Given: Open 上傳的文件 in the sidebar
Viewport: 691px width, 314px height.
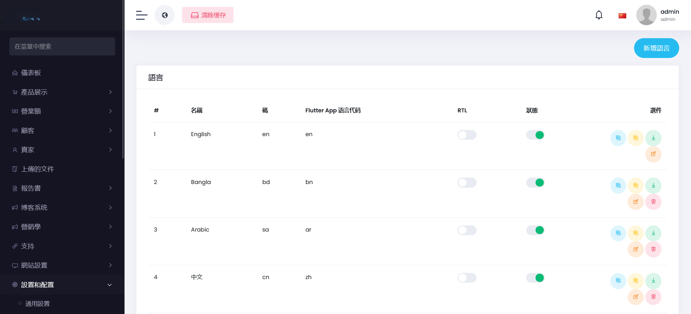Looking at the screenshot, I should pyautogui.click(x=37, y=169).
